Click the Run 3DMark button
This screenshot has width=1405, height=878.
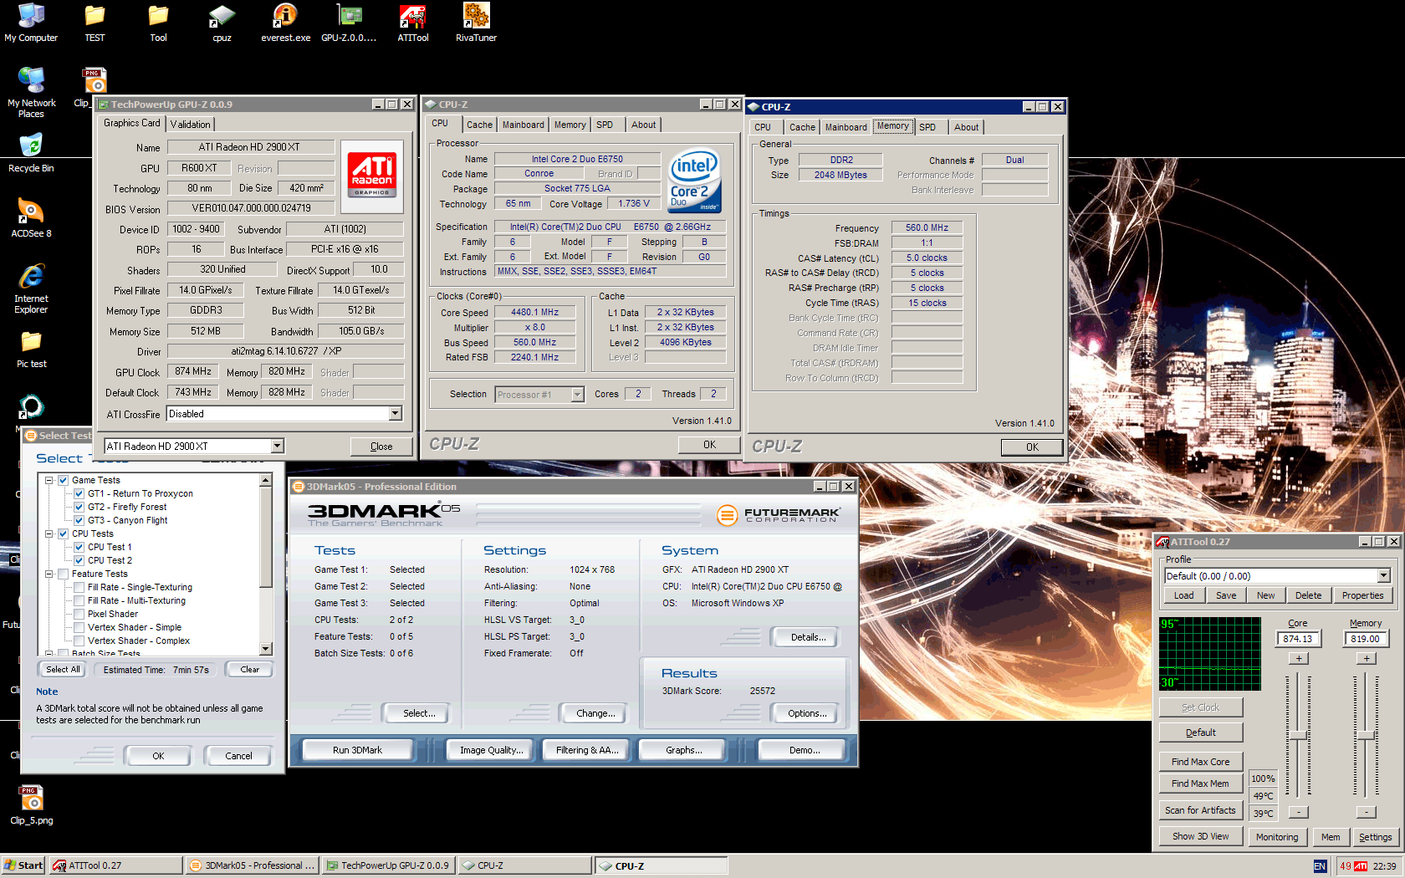(357, 750)
